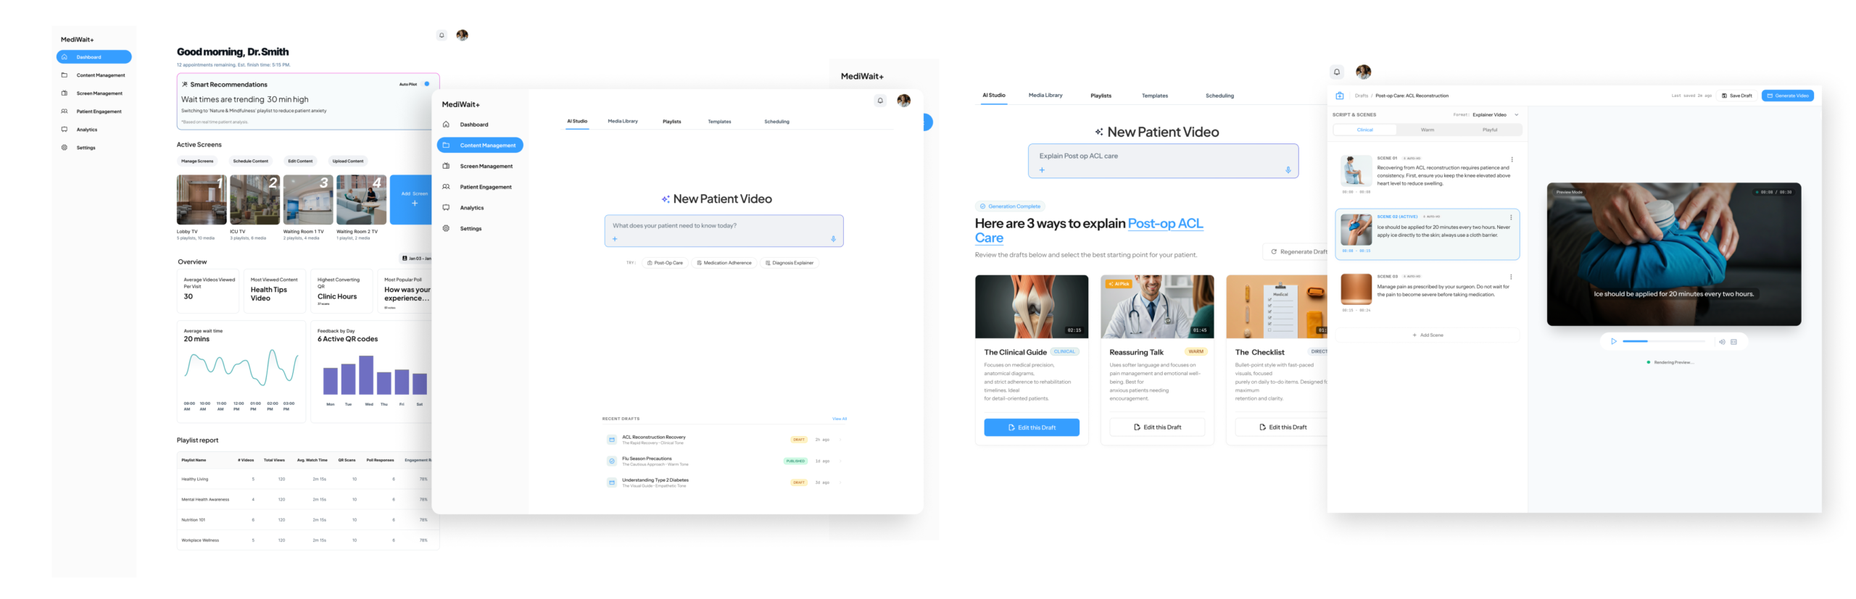Select the Playful tone option
Screen dimensions: 1856x599
click(1490, 130)
